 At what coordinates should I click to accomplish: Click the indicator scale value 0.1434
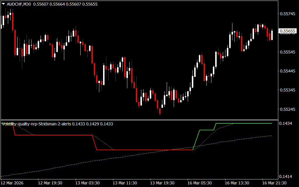[286, 124]
